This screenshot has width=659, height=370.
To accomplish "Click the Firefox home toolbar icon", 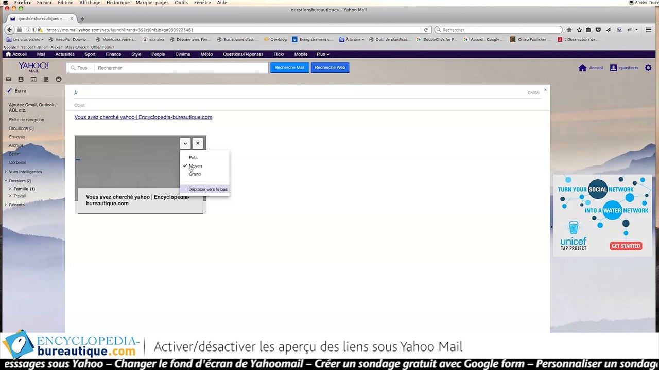I will [569, 30].
